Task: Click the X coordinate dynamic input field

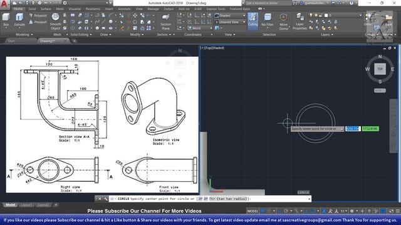Action: (x=353, y=129)
